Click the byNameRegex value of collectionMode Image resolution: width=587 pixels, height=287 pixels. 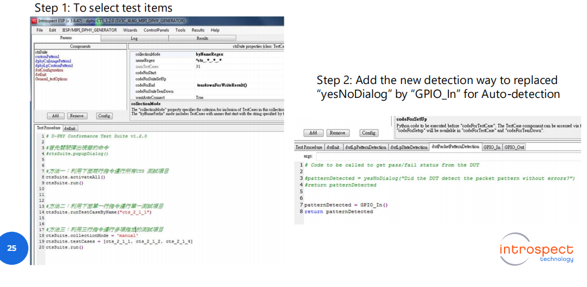(x=210, y=55)
